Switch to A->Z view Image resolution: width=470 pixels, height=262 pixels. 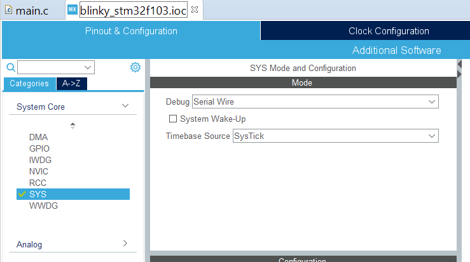[72, 83]
